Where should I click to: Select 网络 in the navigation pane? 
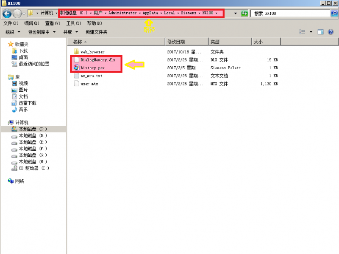click(x=19, y=181)
